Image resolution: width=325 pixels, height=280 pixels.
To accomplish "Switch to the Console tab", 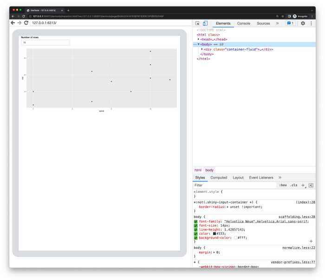I will tap(243, 23).
